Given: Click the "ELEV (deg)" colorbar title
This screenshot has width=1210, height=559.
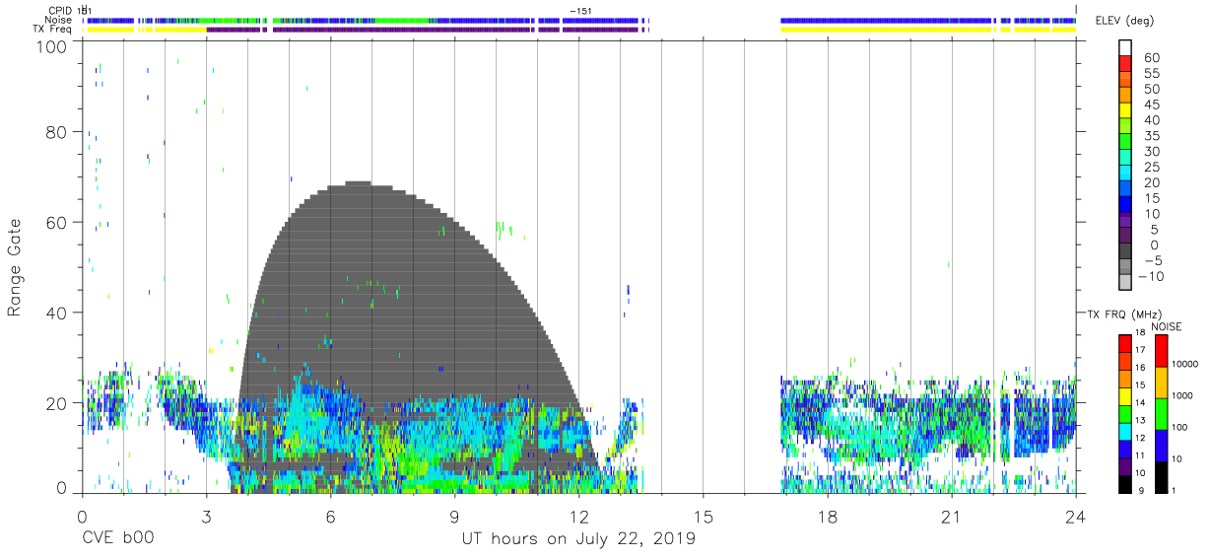Looking at the screenshot, I should (1125, 21).
